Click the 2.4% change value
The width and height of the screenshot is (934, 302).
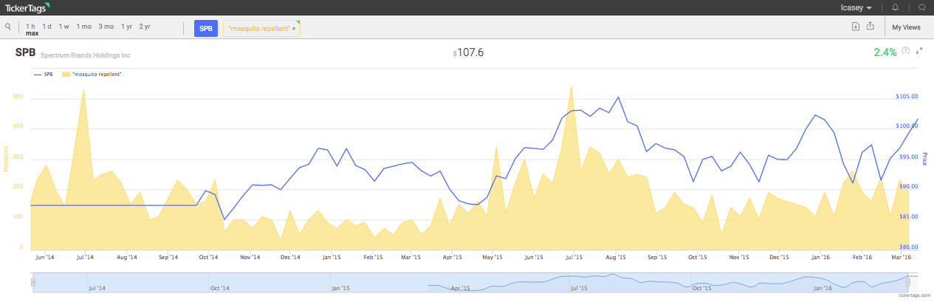tap(885, 52)
